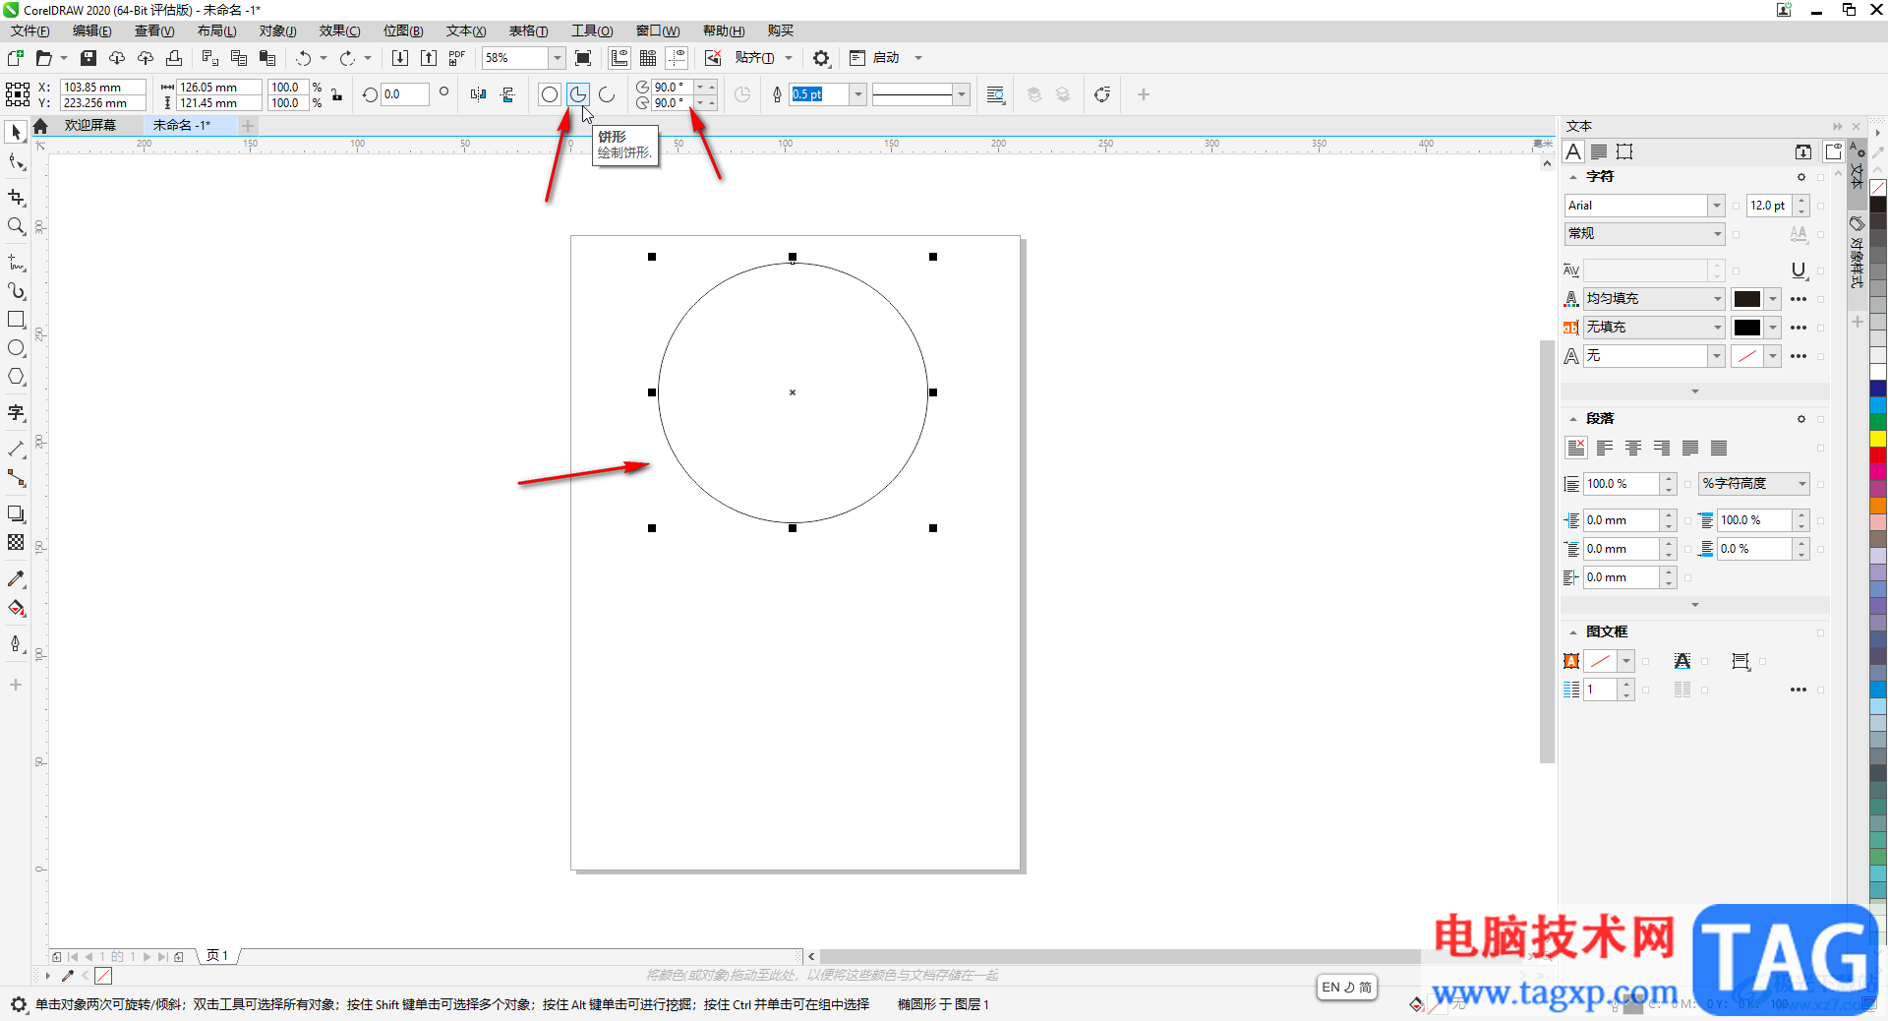Mirror the ellipse horizontally

[478, 94]
